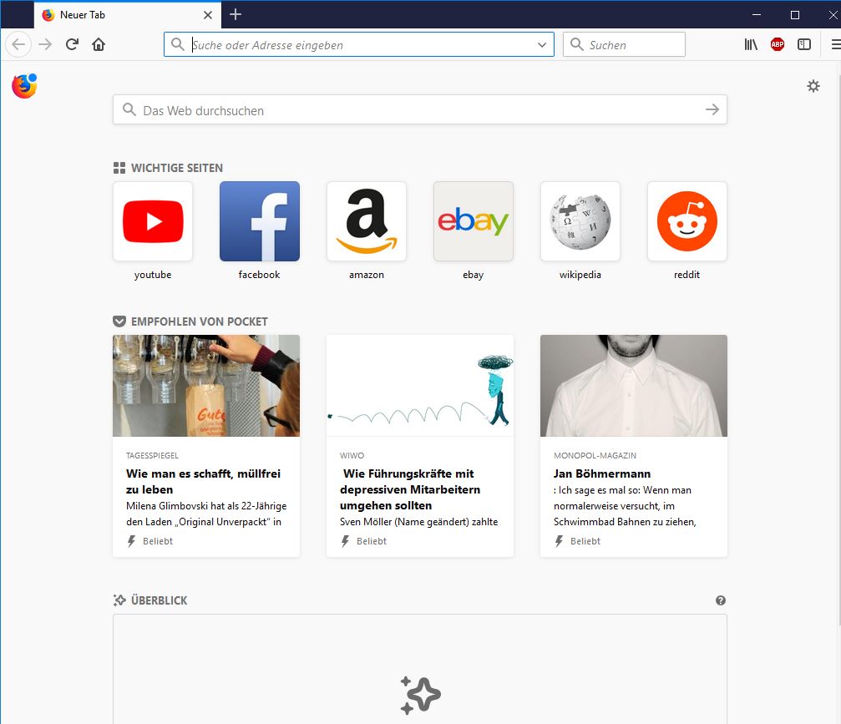Click the WIWO source label
The image size is (841, 724).
[x=352, y=455]
